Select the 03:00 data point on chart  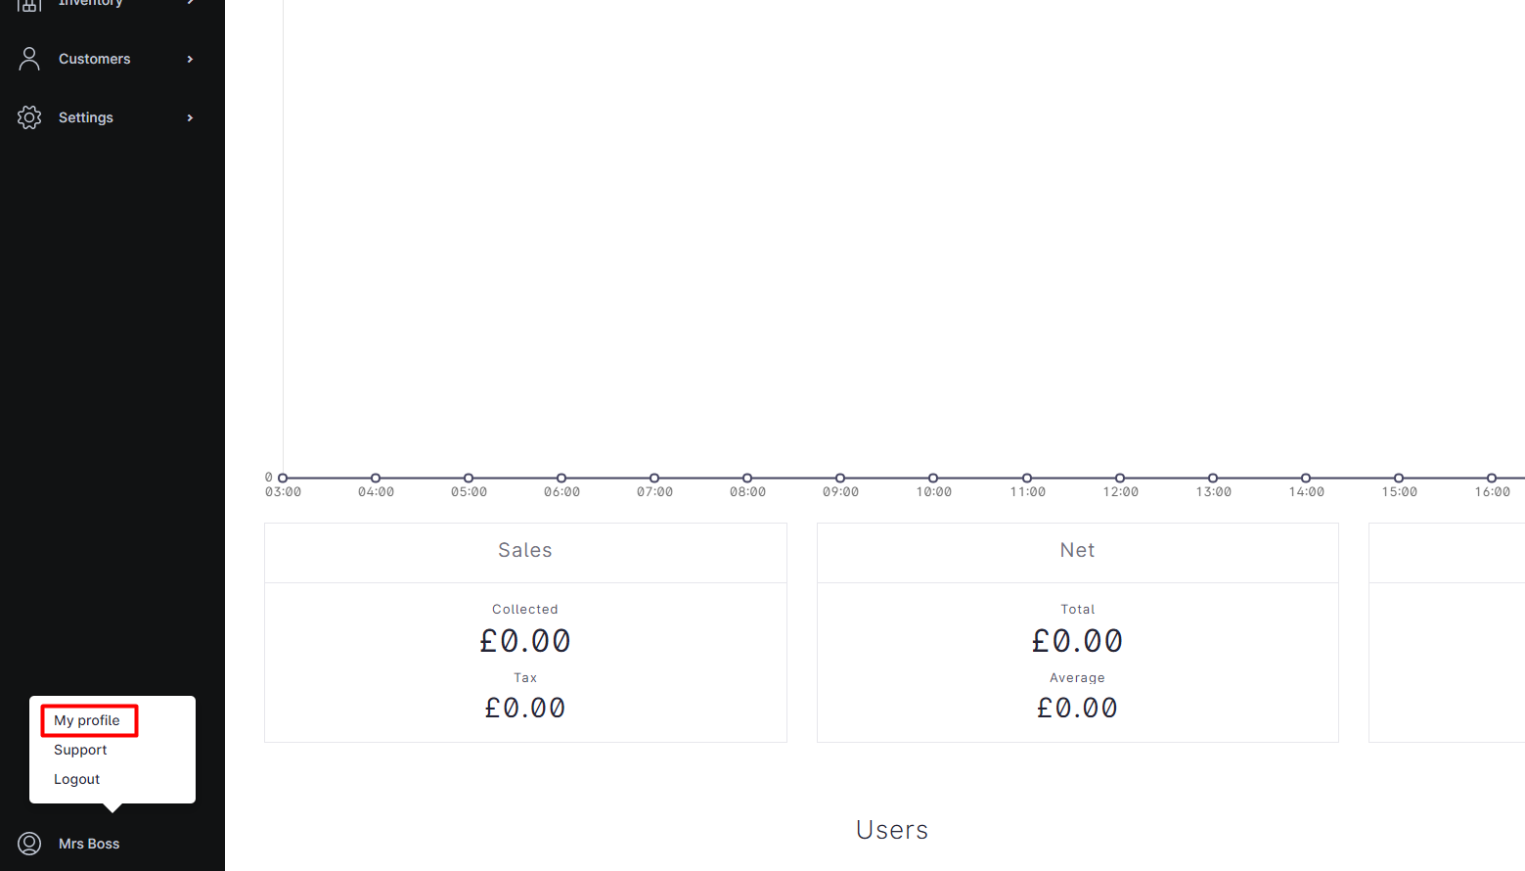pos(283,478)
